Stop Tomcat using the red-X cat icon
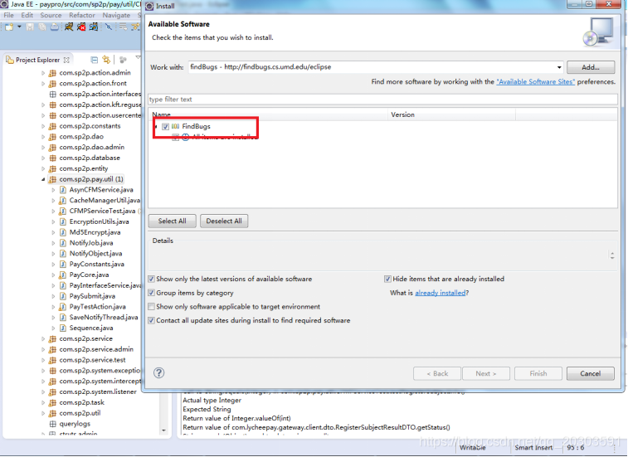Screen dimensions: 628x457 pyautogui.click(x=81, y=27)
